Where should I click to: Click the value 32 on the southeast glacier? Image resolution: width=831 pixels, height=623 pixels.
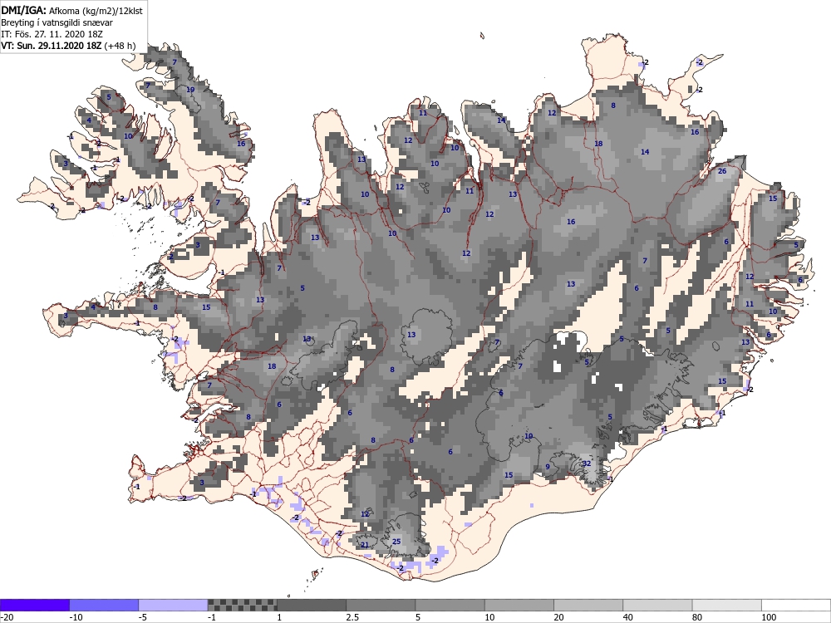(x=586, y=464)
